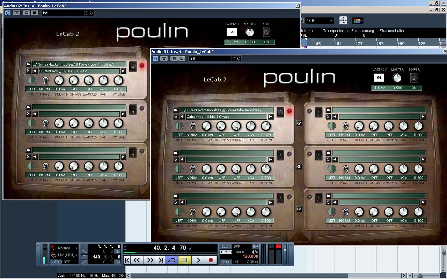Screen dimensions: 447x279
Task: Open the 1/16 quantize dropdown
Action: (x=319, y=21)
